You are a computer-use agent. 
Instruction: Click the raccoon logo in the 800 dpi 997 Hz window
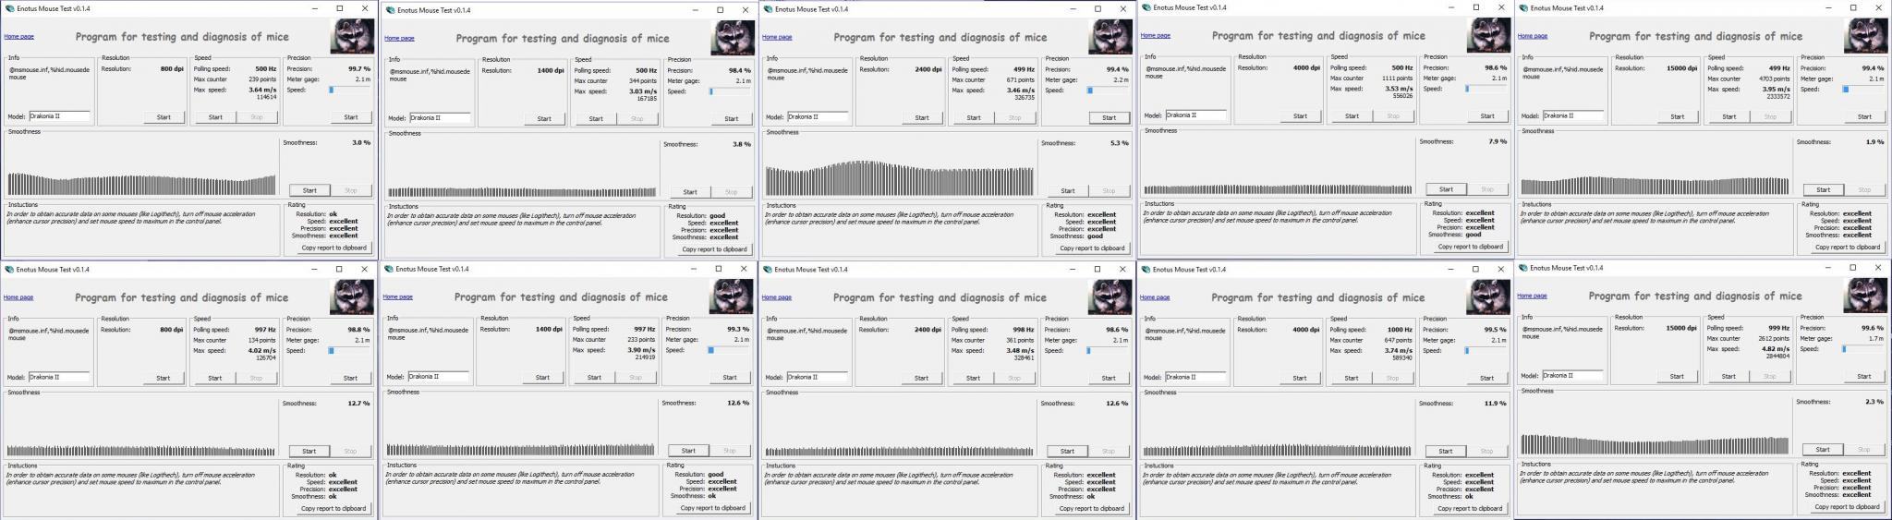pos(352,296)
